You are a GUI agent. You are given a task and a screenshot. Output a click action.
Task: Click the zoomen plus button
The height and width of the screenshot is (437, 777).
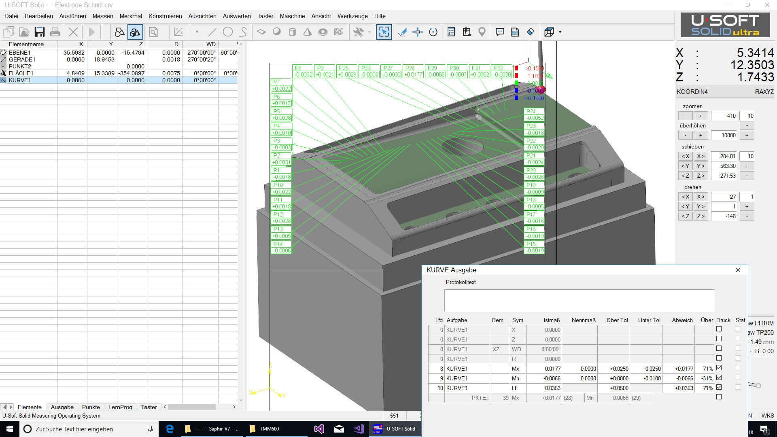point(701,116)
